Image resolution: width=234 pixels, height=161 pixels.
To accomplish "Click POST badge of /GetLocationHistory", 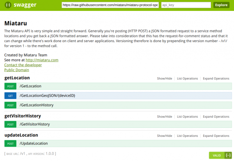I will (x=10, y=105).
